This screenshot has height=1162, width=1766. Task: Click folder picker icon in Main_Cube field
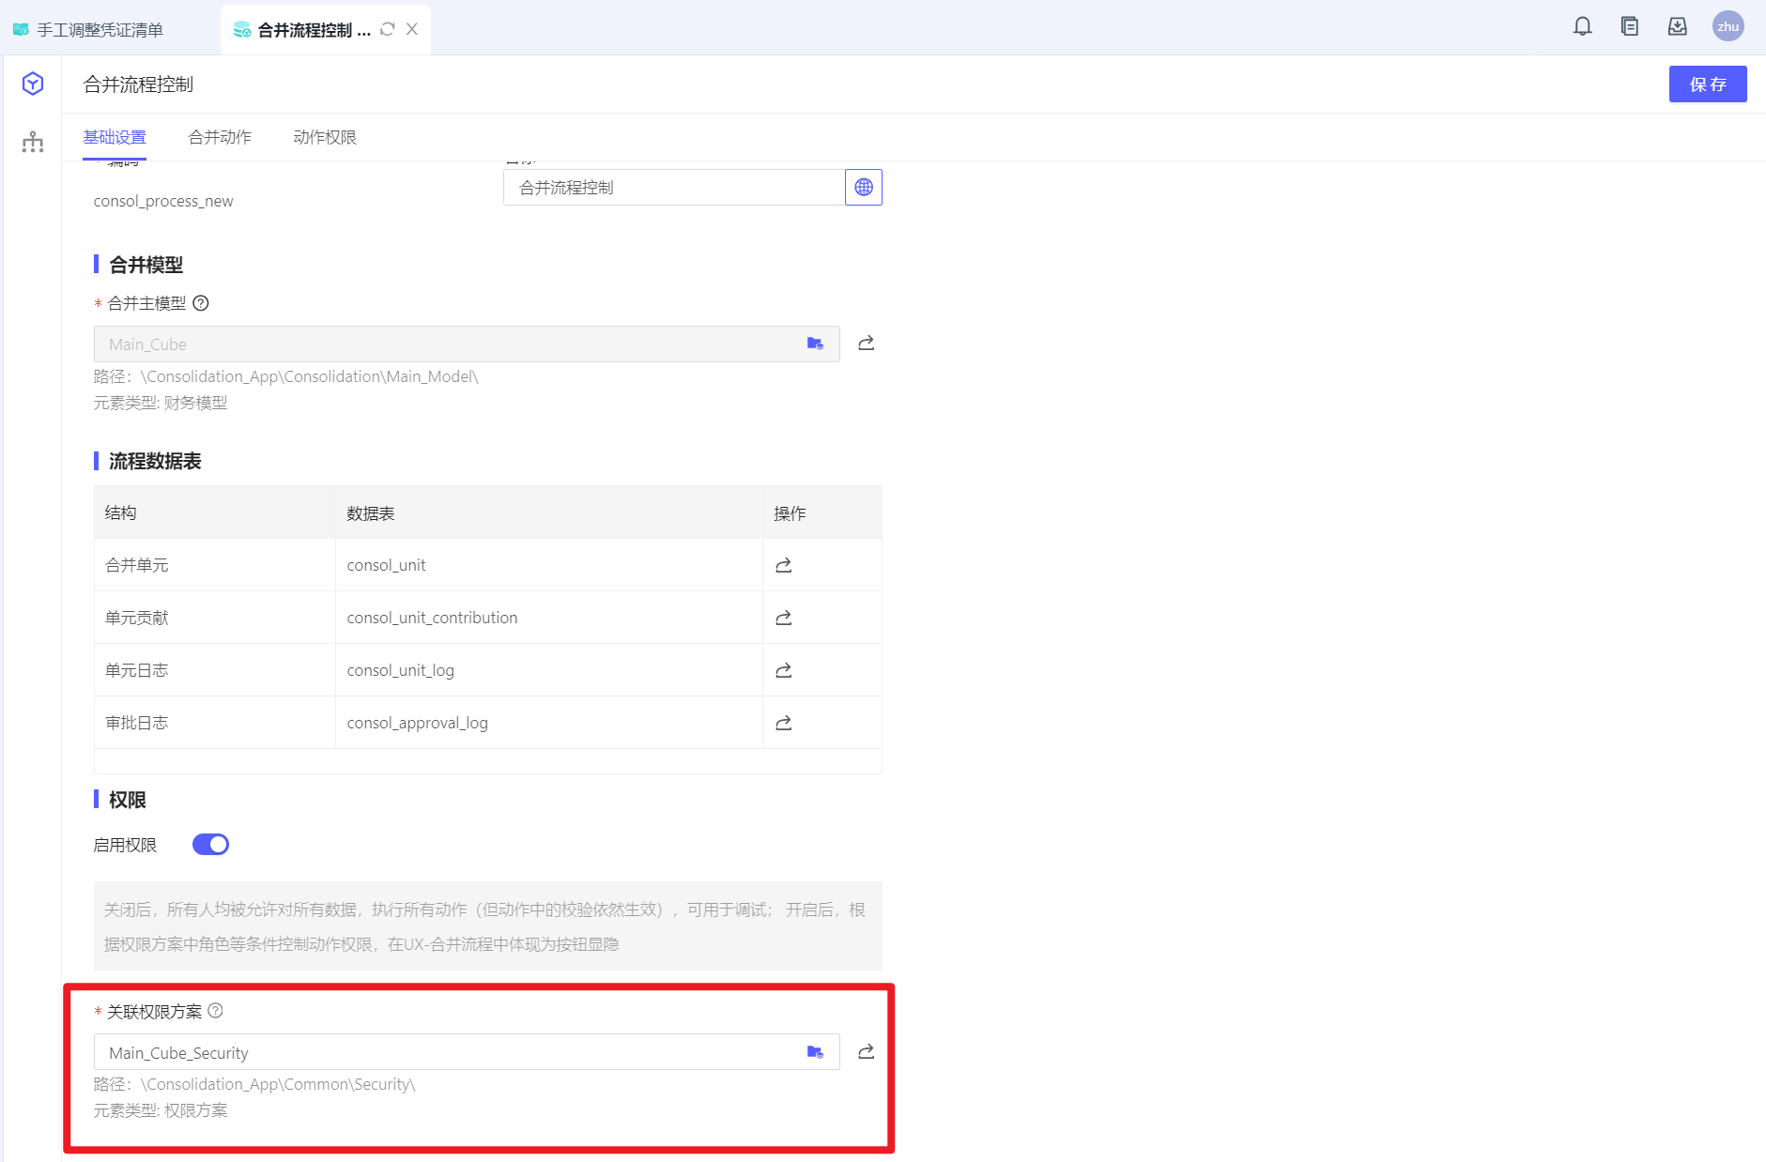815,344
